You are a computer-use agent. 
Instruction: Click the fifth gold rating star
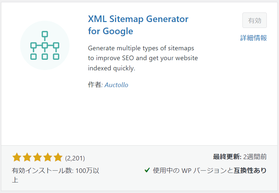coord(58,157)
